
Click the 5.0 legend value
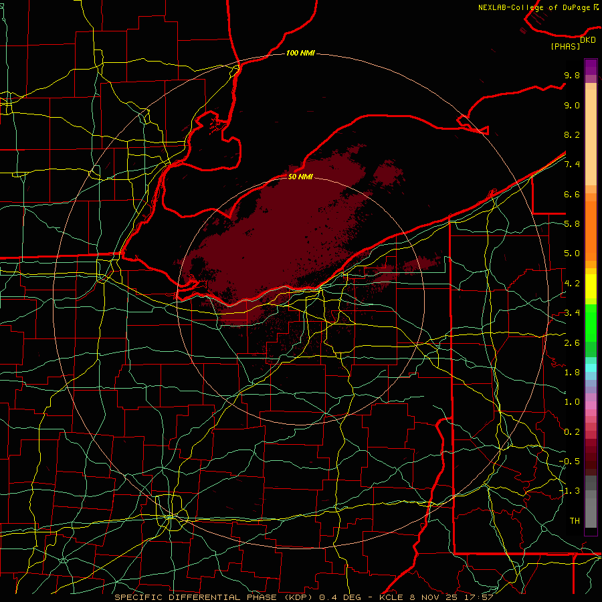pyautogui.click(x=572, y=254)
